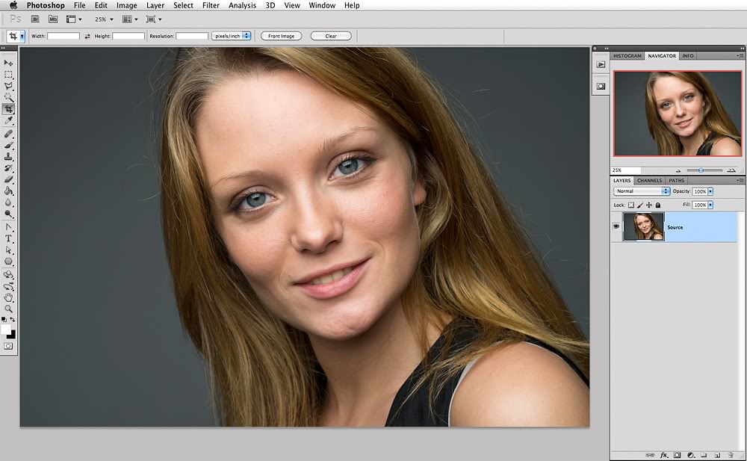This screenshot has height=461, width=747.
Task: Click into the Resolution input field
Action: 192,36
